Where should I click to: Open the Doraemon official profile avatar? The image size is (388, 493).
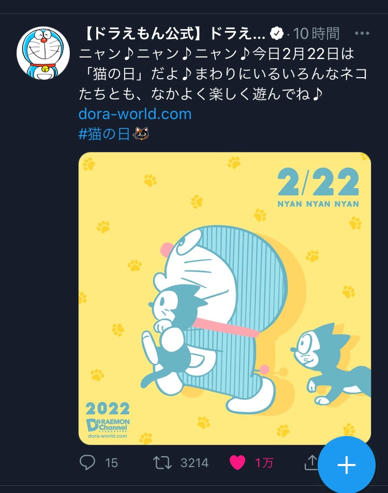[43, 53]
